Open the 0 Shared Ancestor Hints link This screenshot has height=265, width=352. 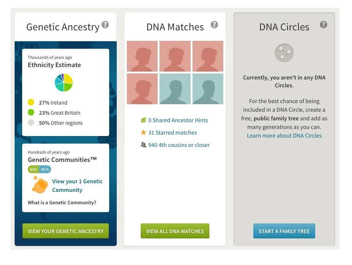(178, 120)
